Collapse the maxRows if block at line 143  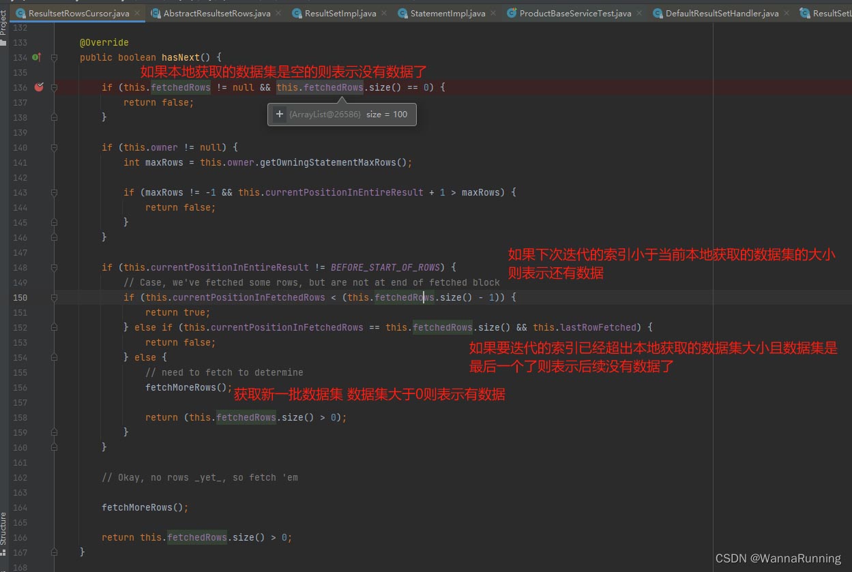(x=54, y=192)
